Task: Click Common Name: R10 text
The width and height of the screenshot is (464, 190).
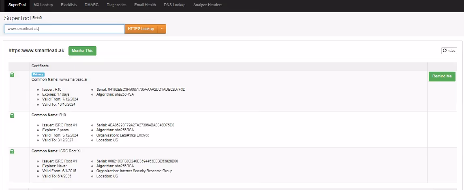Action: [x=49, y=115]
